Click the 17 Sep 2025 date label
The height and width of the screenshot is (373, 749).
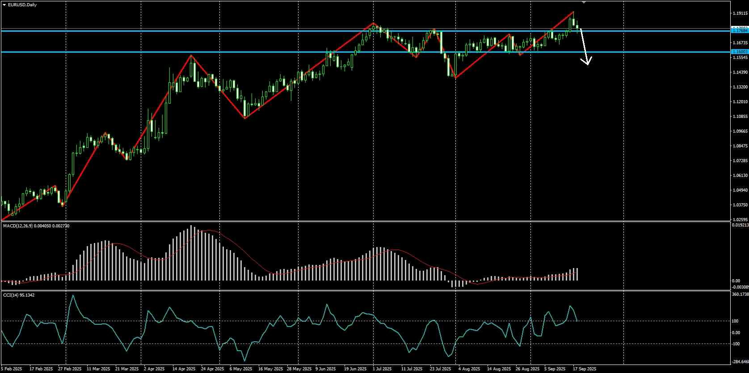[x=585, y=369]
